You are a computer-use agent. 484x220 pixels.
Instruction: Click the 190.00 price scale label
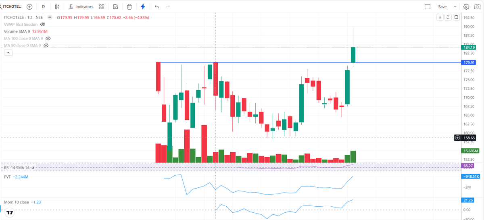pyautogui.click(x=469, y=27)
